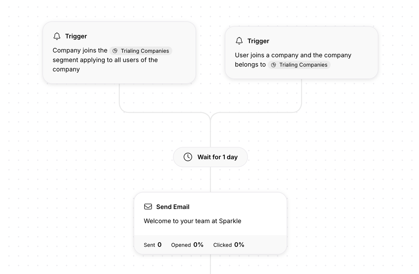Click the segment pie icon beside Trialing Companies on the left
This screenshot has width=419, height=274.
[x=115, y=51]
